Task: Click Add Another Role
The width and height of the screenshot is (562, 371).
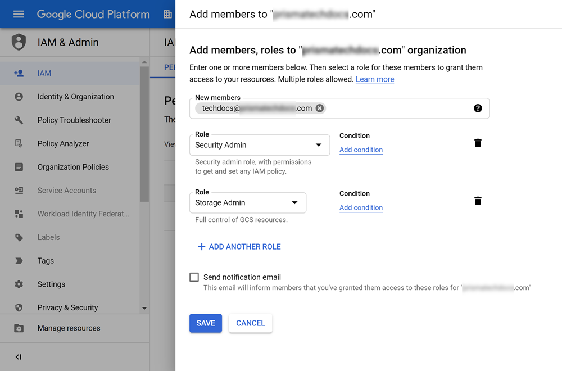Action: pos(239,247)
